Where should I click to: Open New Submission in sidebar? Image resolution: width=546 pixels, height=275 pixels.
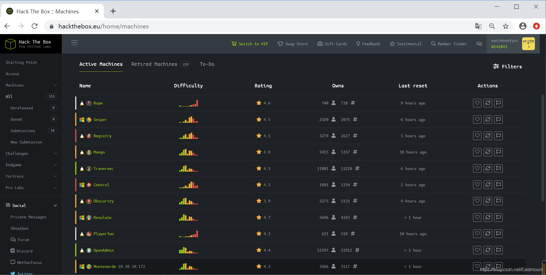click(26, 142)
